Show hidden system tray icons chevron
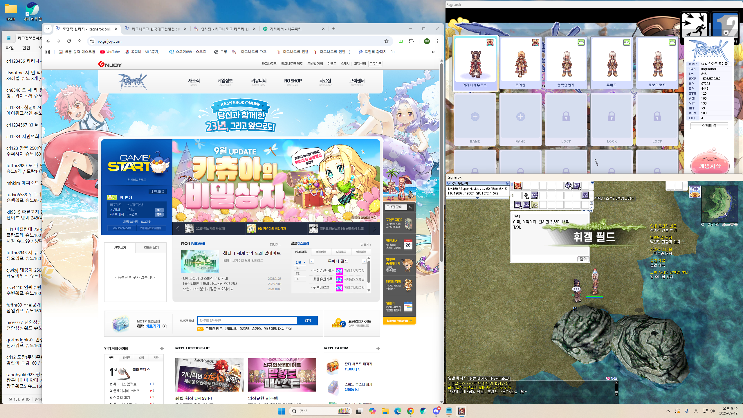The height and width of the screenshot is (418, 743). tap(668, 411)
